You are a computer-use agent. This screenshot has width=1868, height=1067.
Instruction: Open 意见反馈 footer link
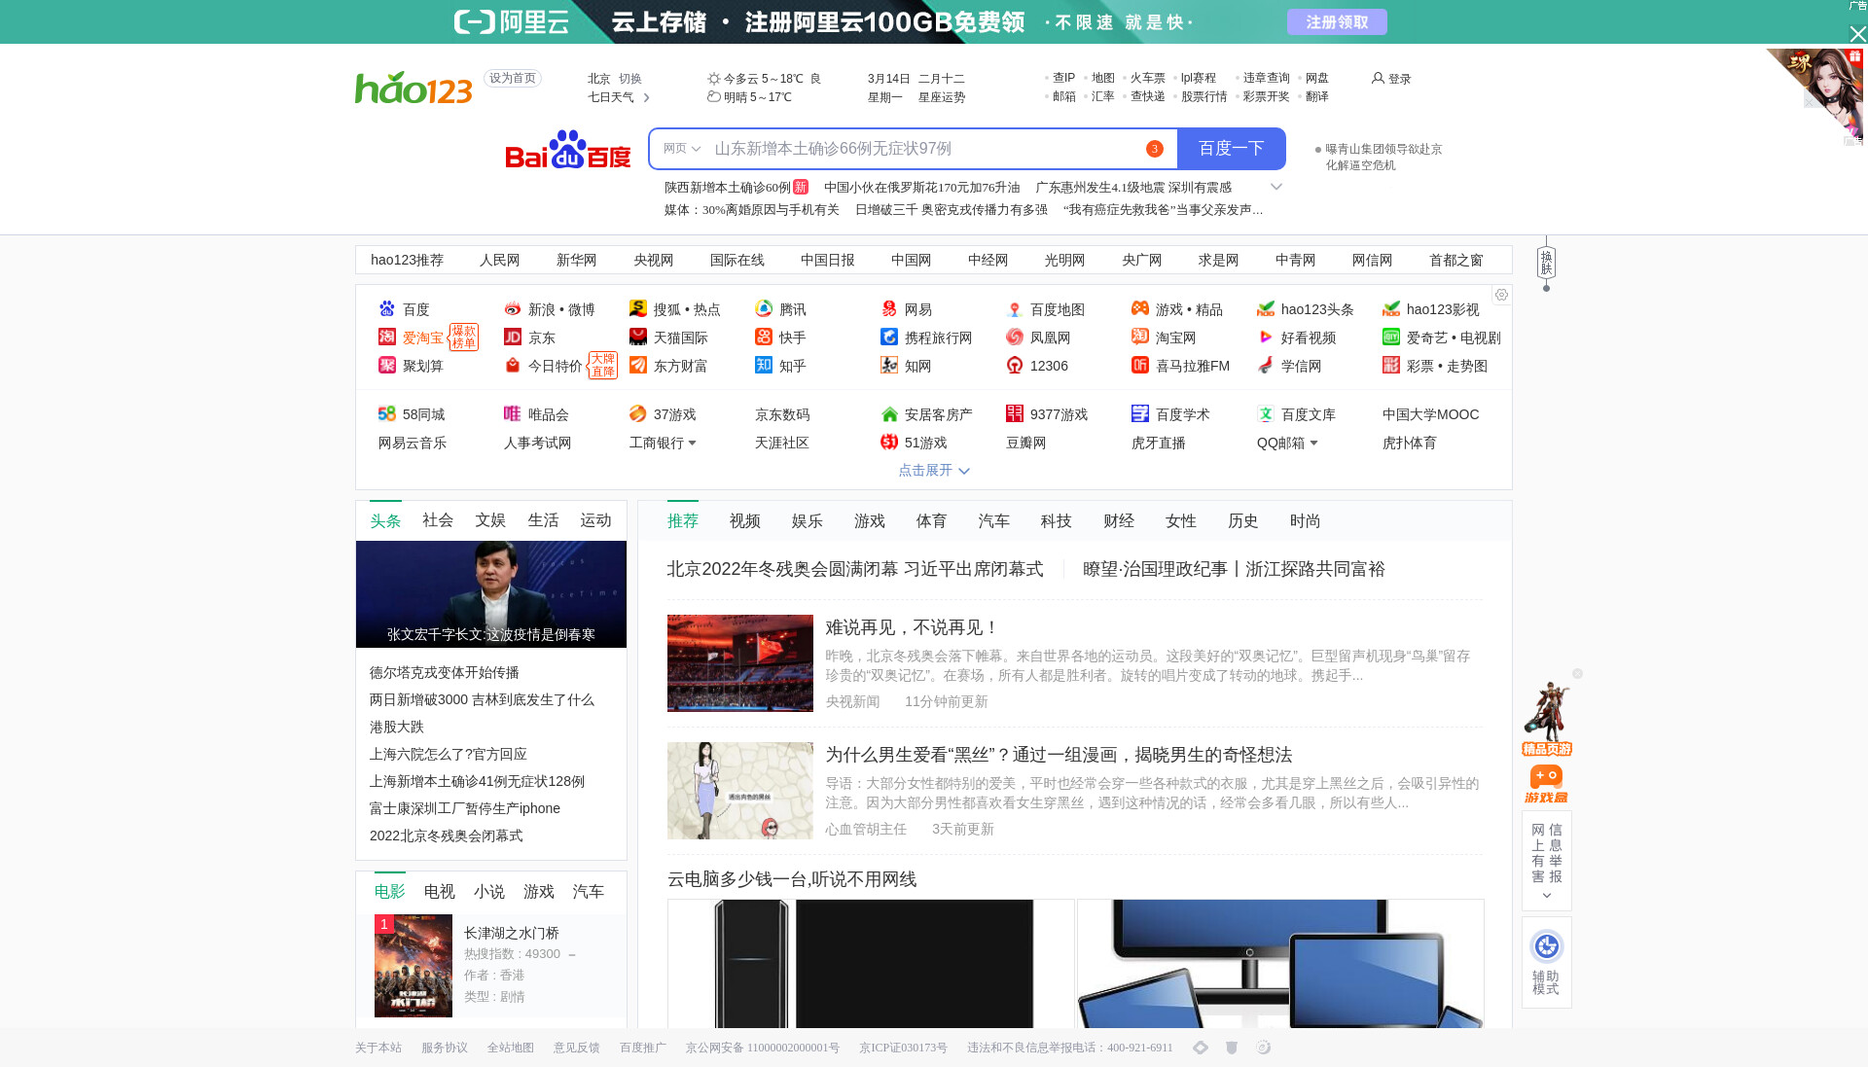tap(577, 1048)
